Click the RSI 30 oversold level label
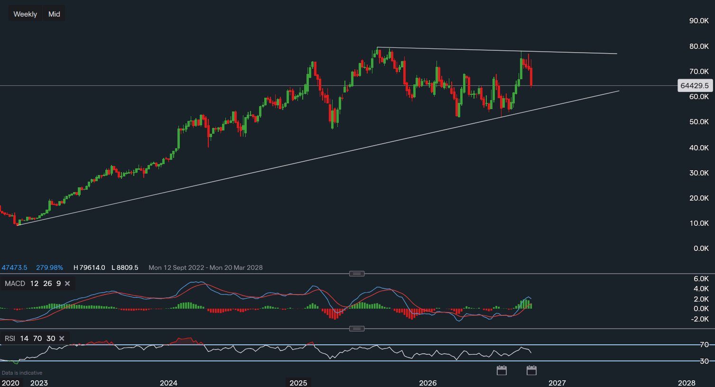Viewport: 715px width, 387px height. [704, 361]
